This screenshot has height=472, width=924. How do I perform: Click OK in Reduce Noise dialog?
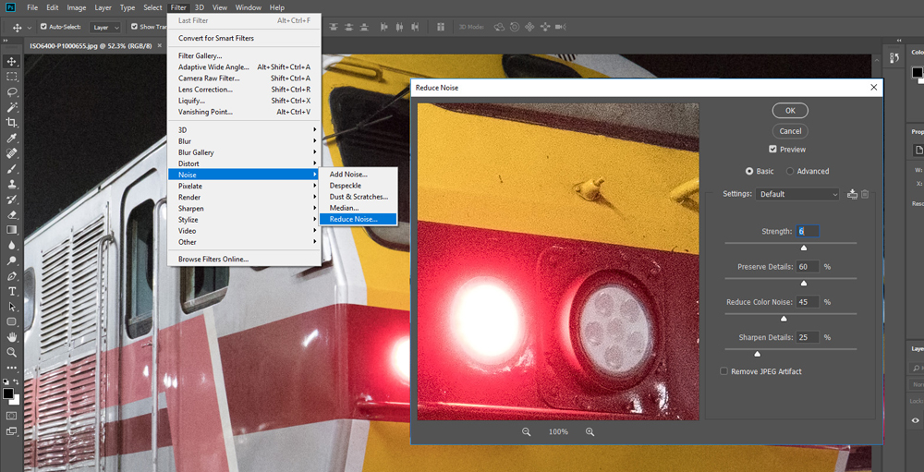tap(790, 110)
